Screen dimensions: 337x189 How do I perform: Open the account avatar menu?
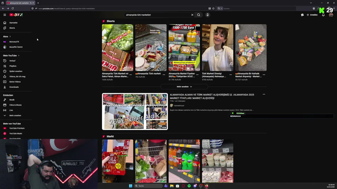[331, 15]
